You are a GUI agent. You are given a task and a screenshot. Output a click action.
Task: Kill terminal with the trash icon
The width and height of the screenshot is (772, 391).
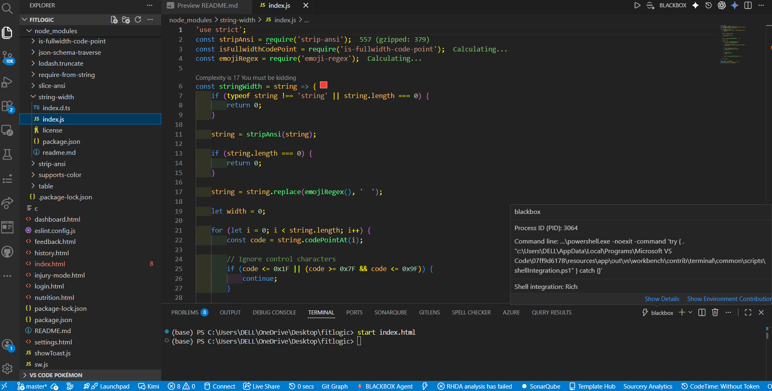click(715, 312)
